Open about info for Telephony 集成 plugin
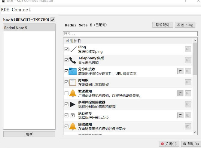The height and width of the screenshot is (148, 201). [x=188, y=60]
